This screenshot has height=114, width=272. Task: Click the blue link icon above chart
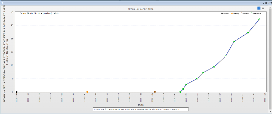pos(259,8)
